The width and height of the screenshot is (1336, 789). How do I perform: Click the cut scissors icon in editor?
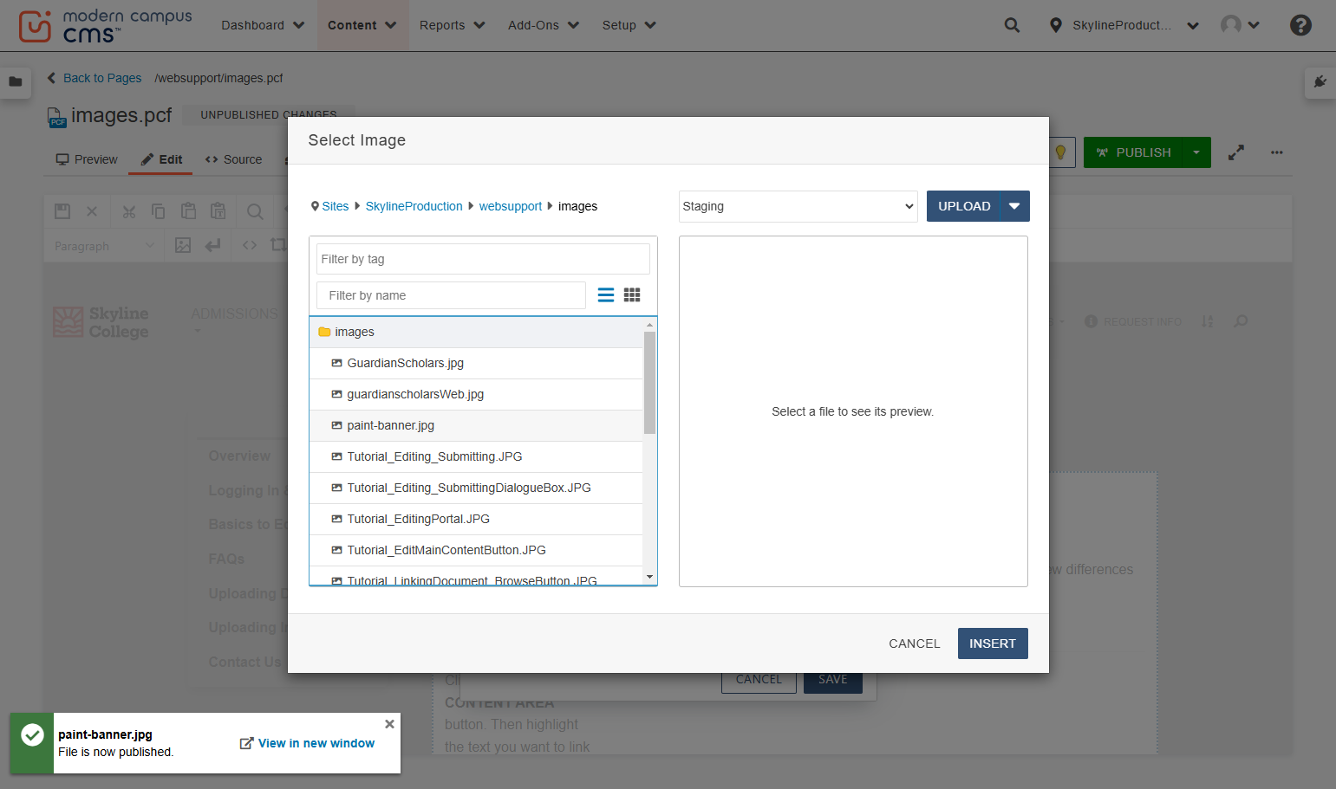(x=129, y=211)
